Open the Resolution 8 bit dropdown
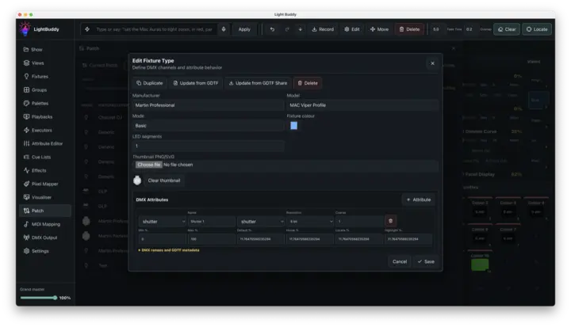The width and height of the screenshot is (571, 327). coord(310,222)
